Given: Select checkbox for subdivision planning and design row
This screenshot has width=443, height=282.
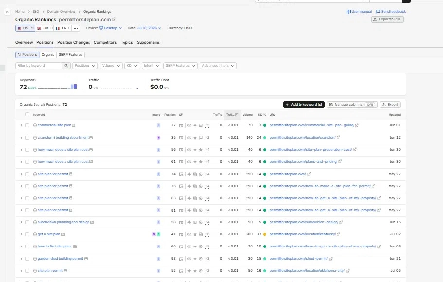Looking at the screenshot, I should point(27,222).
